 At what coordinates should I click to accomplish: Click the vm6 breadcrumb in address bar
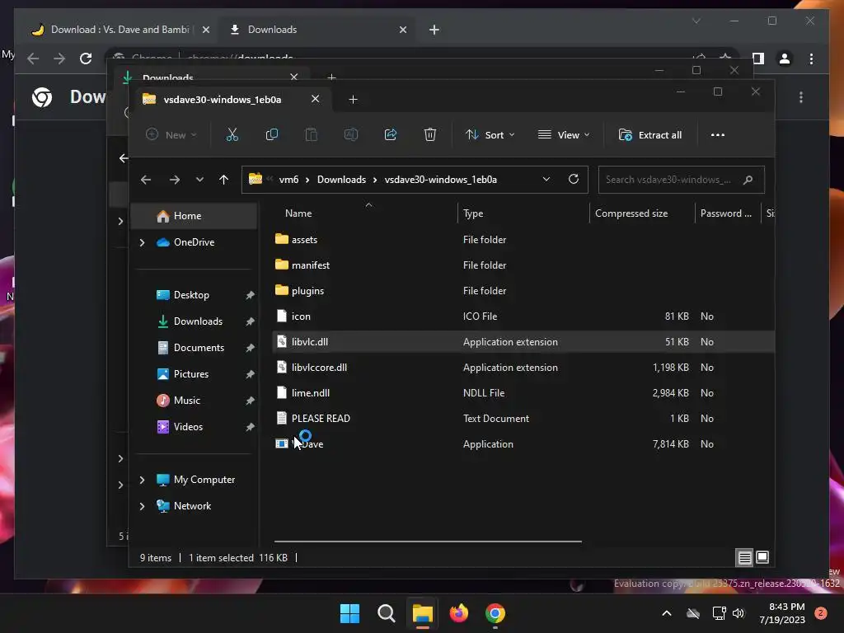(x=288, y=180)
